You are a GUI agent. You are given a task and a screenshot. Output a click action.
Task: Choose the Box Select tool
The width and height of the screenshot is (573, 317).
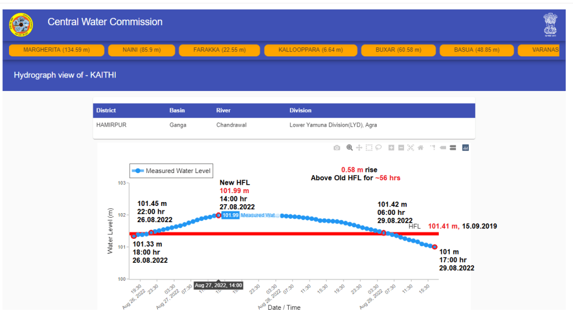(x=369, y=148)
